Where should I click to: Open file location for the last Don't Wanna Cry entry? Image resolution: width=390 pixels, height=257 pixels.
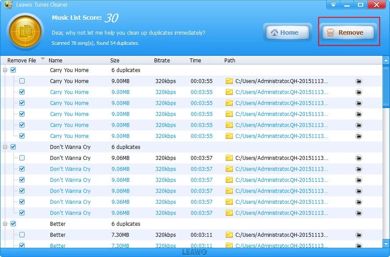coord(359,213)
